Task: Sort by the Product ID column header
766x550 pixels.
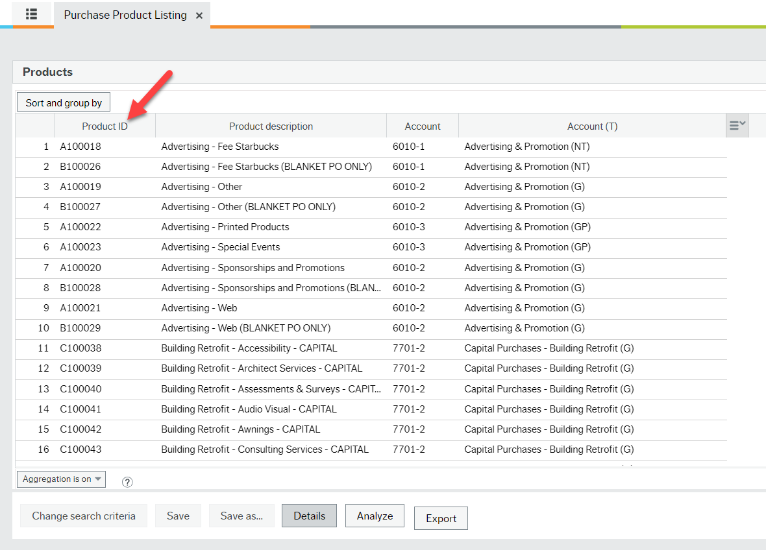Action: coord(105,126)
